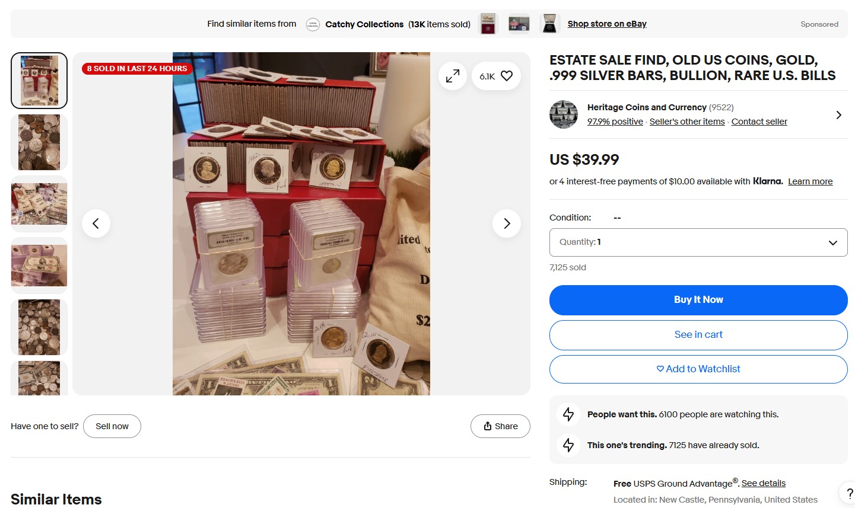
Task: Go to the previous product photo arrow
Action: [x=96, y=223]
